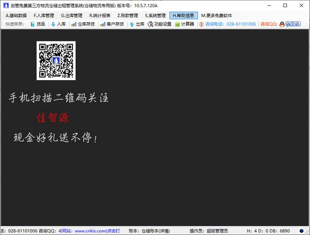Screen dimensions: 310x235
Task: Click the 功能设置 tools icon
Action: pos(150,24)
